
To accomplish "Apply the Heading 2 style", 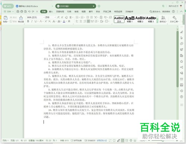I will 140,19.
